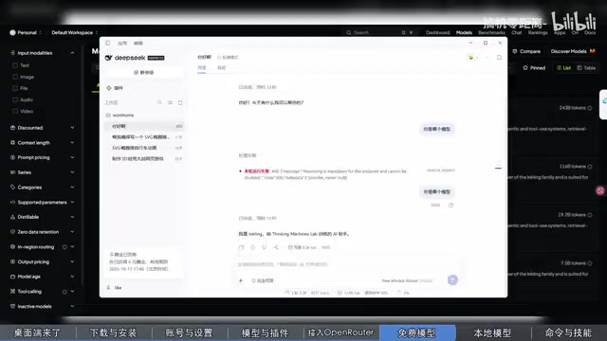Open the plugins gear icon in sidebar
Viewport: 607px width, 341px height.
click(109, 88)
